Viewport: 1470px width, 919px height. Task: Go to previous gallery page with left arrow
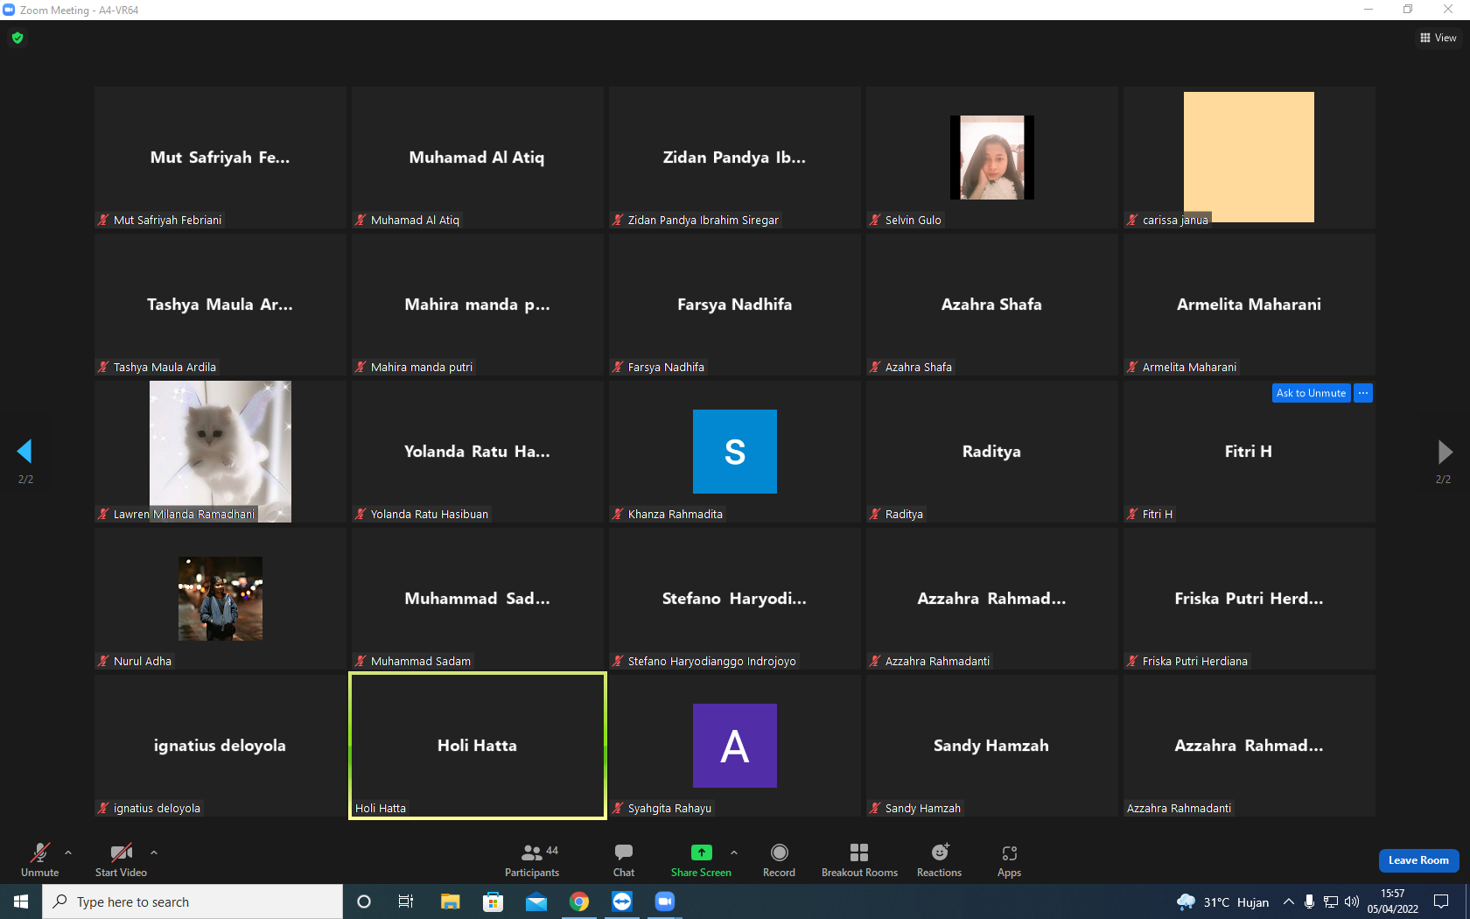pyautogui.click(x=24, y=452)
